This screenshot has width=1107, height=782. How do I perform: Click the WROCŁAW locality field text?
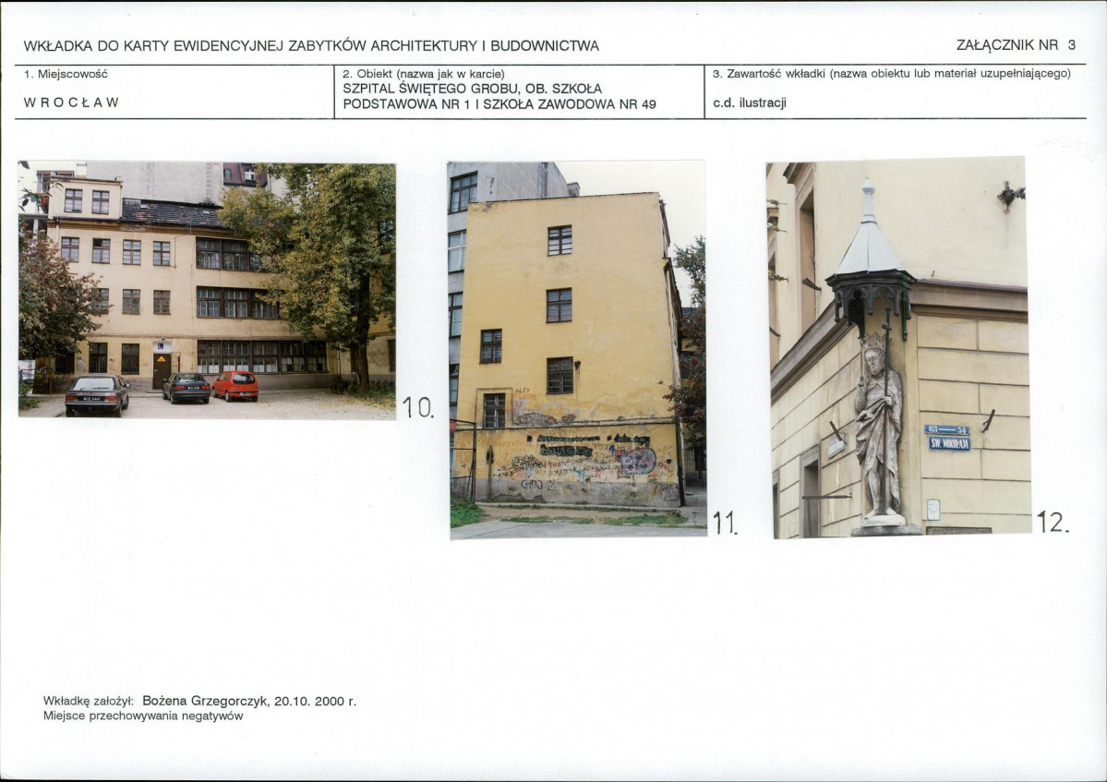71,102
